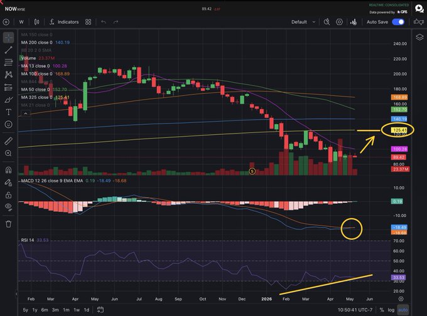The image size is (427, 316).
Task: Click the 168.89 orange price label
Action: pos(399,97)
